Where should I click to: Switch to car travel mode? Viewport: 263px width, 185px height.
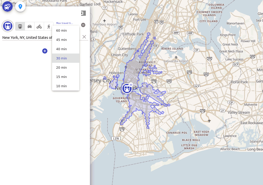pos(30,26)
